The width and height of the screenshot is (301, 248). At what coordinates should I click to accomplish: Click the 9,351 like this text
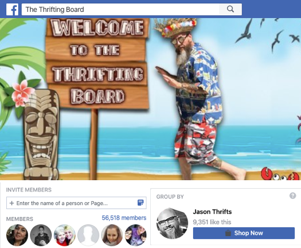[x=212, y=222]
